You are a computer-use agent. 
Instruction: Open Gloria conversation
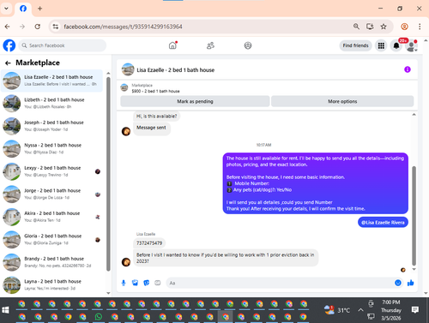[x=51, y=239]
